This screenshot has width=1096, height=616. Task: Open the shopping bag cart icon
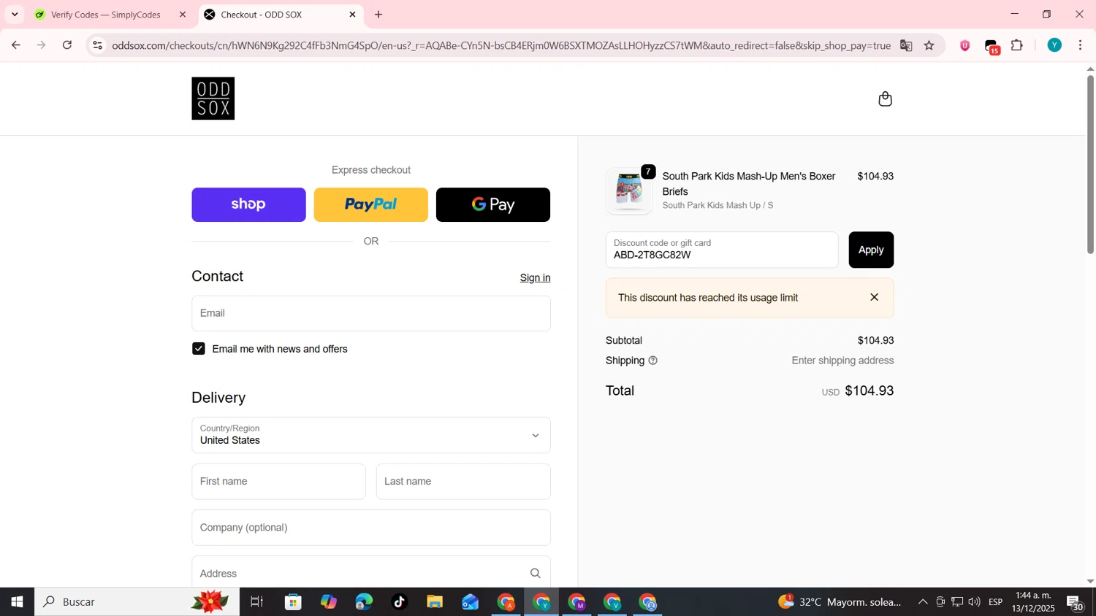point(885,99)
